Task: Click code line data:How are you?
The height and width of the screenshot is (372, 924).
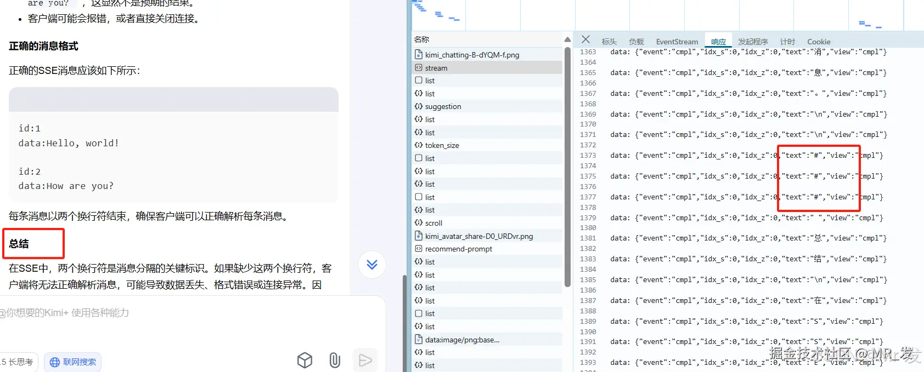Action: tap(66, 186)
